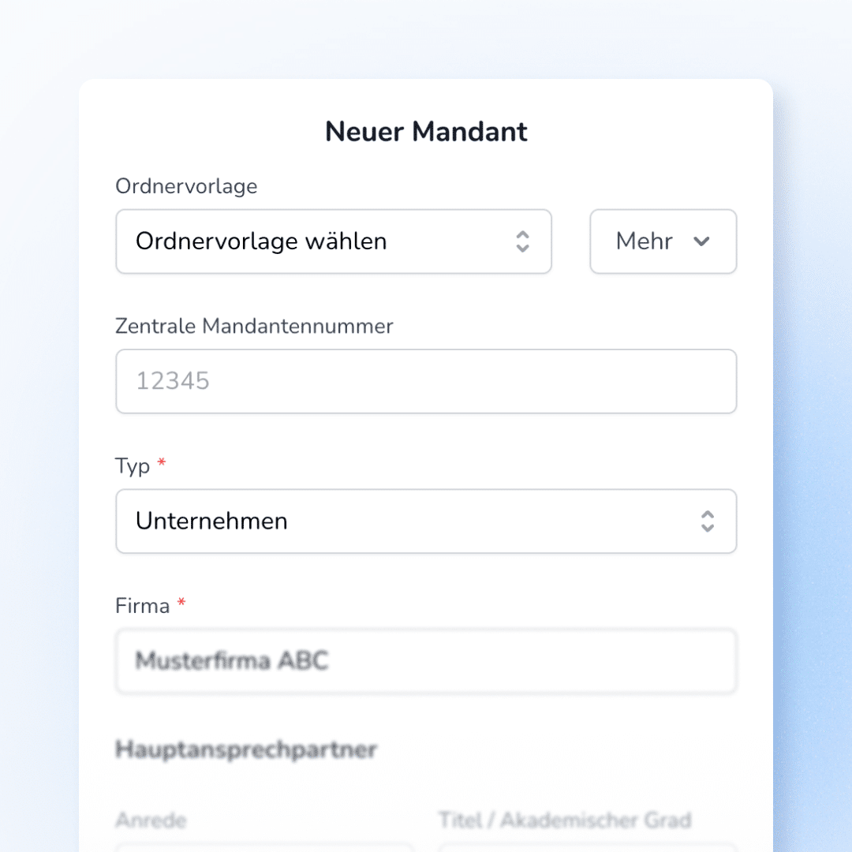Click the Titel / Akademischer Grad label
The height and width of the screenshot is (852, 852).
(565, 820)
